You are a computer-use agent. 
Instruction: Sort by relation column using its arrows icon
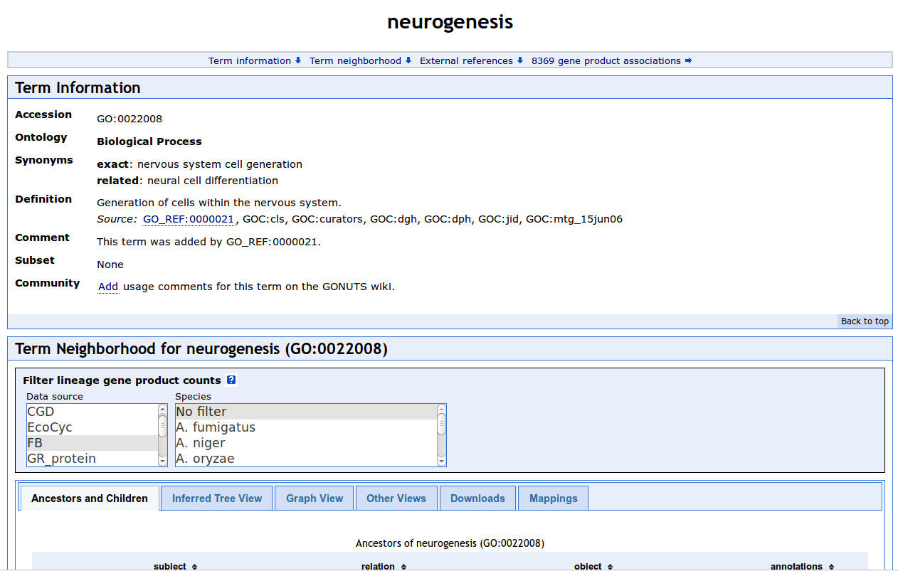[x=403, y=567]
